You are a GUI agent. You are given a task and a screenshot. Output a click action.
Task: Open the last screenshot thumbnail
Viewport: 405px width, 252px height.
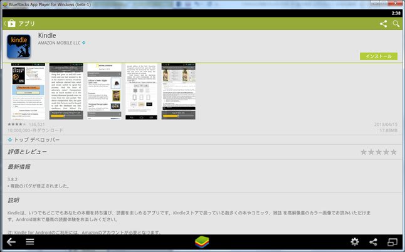pos(180,91)
